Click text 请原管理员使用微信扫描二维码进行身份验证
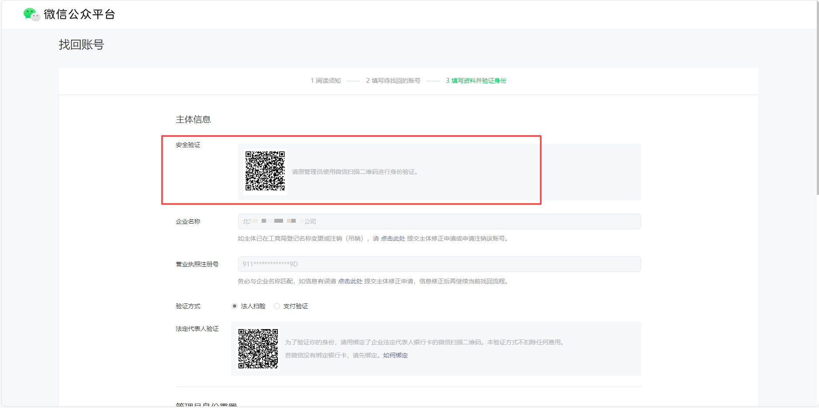Viewport: 819px width, 408px height. [x=355, y=172]
